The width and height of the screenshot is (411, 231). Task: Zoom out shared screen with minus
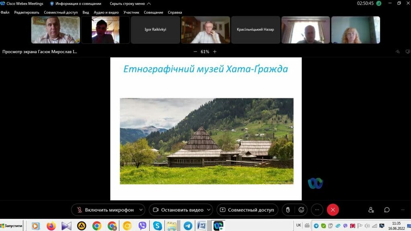(195, 52)
